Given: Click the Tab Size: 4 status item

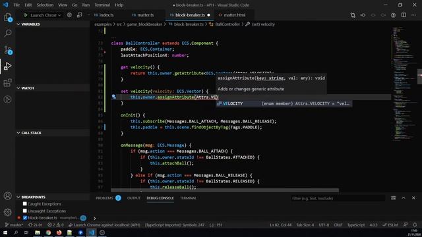Looking at the screenshot, I should pos(305,225).
